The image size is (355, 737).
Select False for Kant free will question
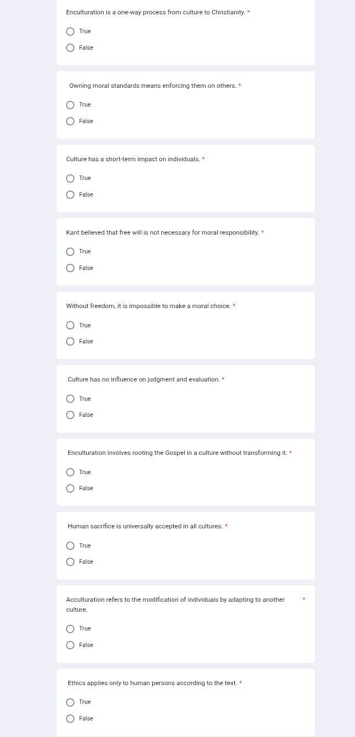[x=70, y=268]
